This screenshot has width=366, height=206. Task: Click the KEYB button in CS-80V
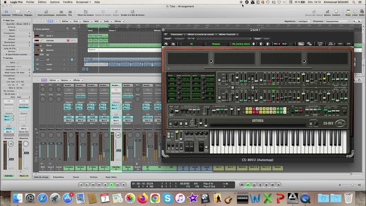point(349,44)
